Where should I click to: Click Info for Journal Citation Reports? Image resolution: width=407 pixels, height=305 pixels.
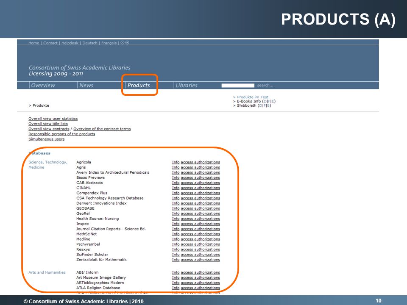176,229
